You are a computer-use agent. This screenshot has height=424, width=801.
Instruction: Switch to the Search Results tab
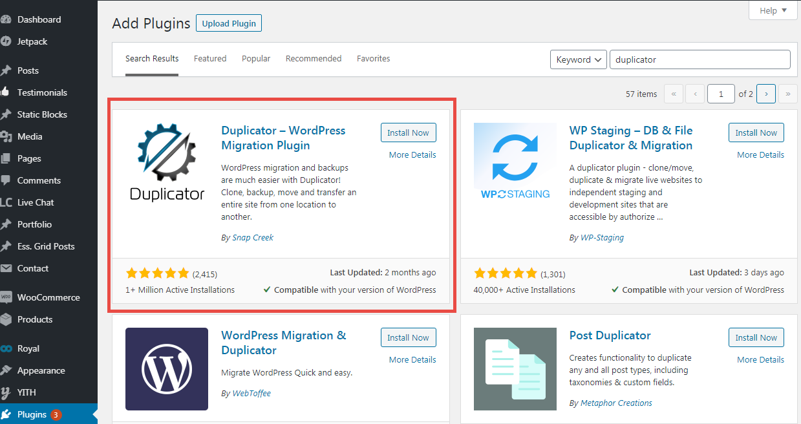(152, 59)
